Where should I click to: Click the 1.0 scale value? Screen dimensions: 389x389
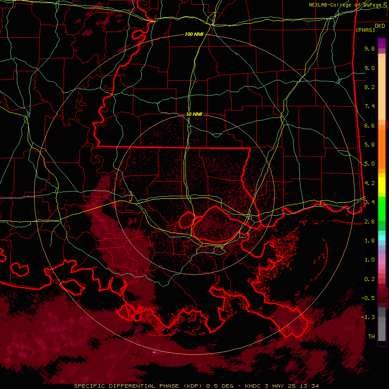click(x=370, y=260)
